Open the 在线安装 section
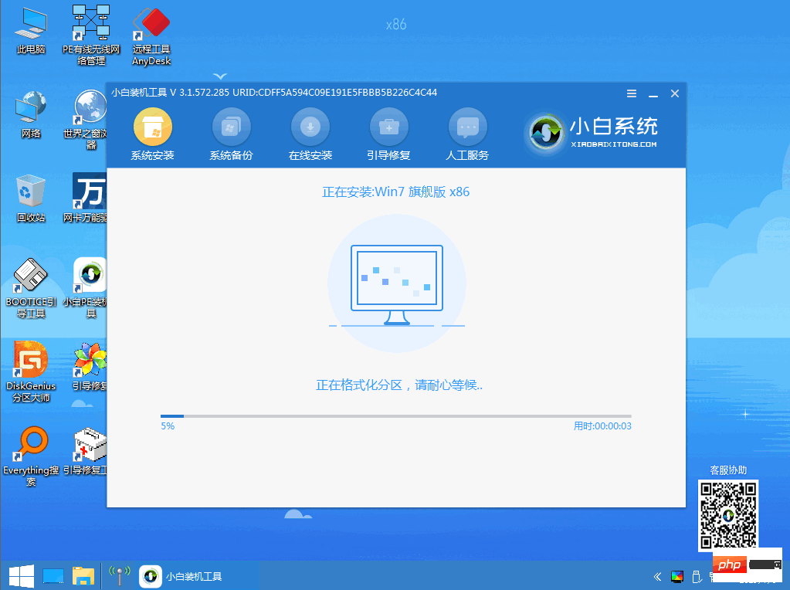This screenshot has width=790, height=590. coord(310,134)
